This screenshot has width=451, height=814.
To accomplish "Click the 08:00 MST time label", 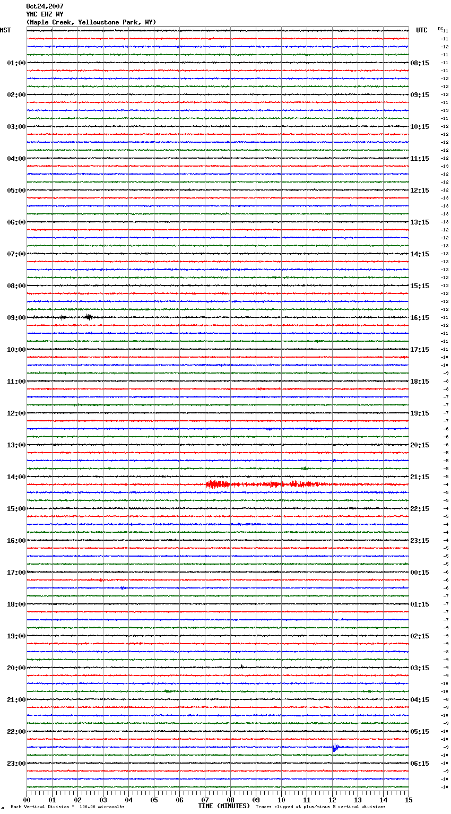I will pos(16,286).
